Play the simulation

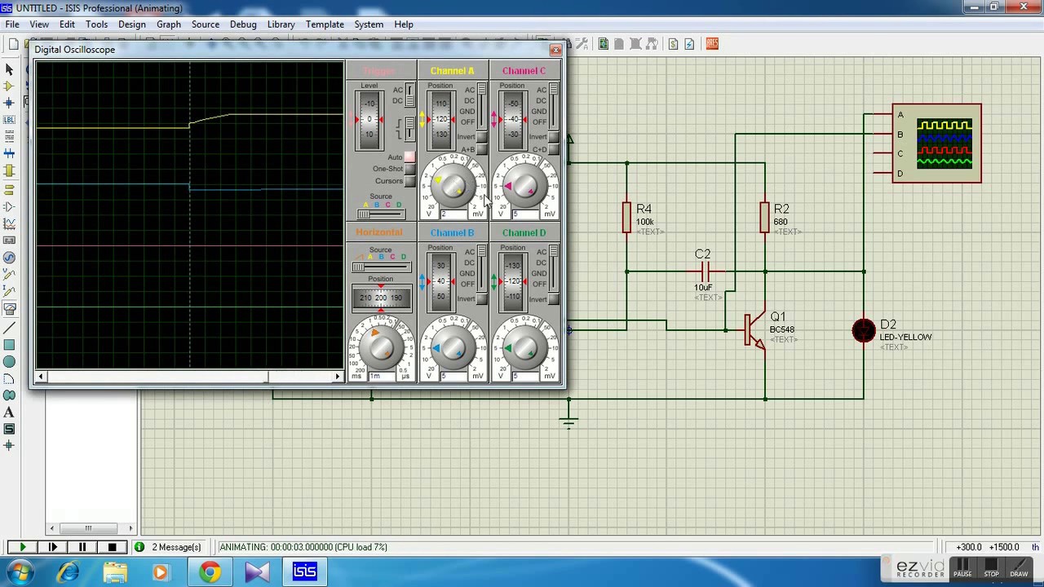tap(22, 547)
